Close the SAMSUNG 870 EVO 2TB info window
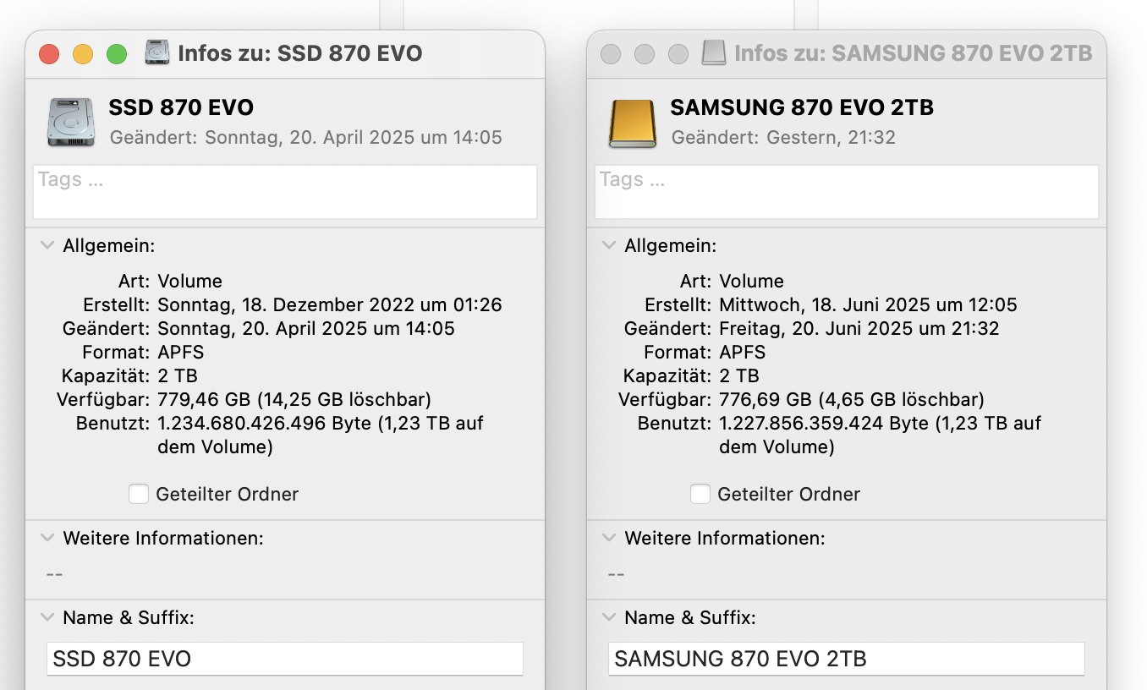The width and height of the screenshot is (1147, 690). click(611, 54)
